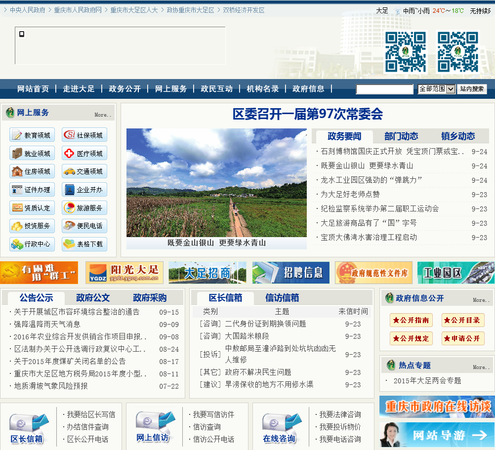Viewport: 495px width, 450px height.
Task: Open notice 强降温降雨天气消息
Action: (47, 324)
